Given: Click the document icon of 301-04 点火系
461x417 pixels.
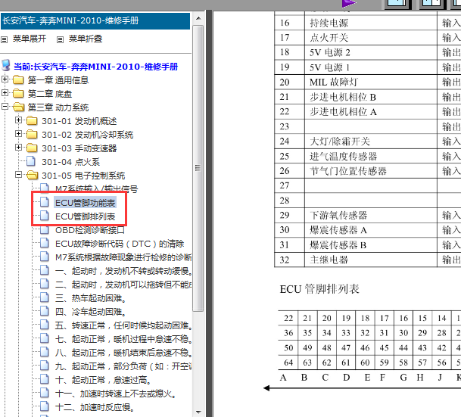Looking at the screenshot, I should 31,161.
